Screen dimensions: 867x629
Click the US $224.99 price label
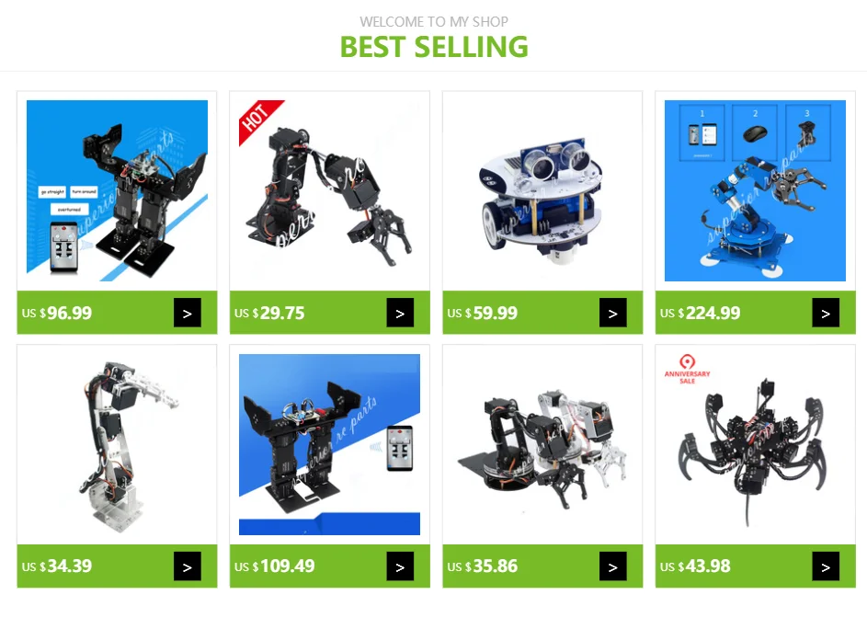pos(700,313)
